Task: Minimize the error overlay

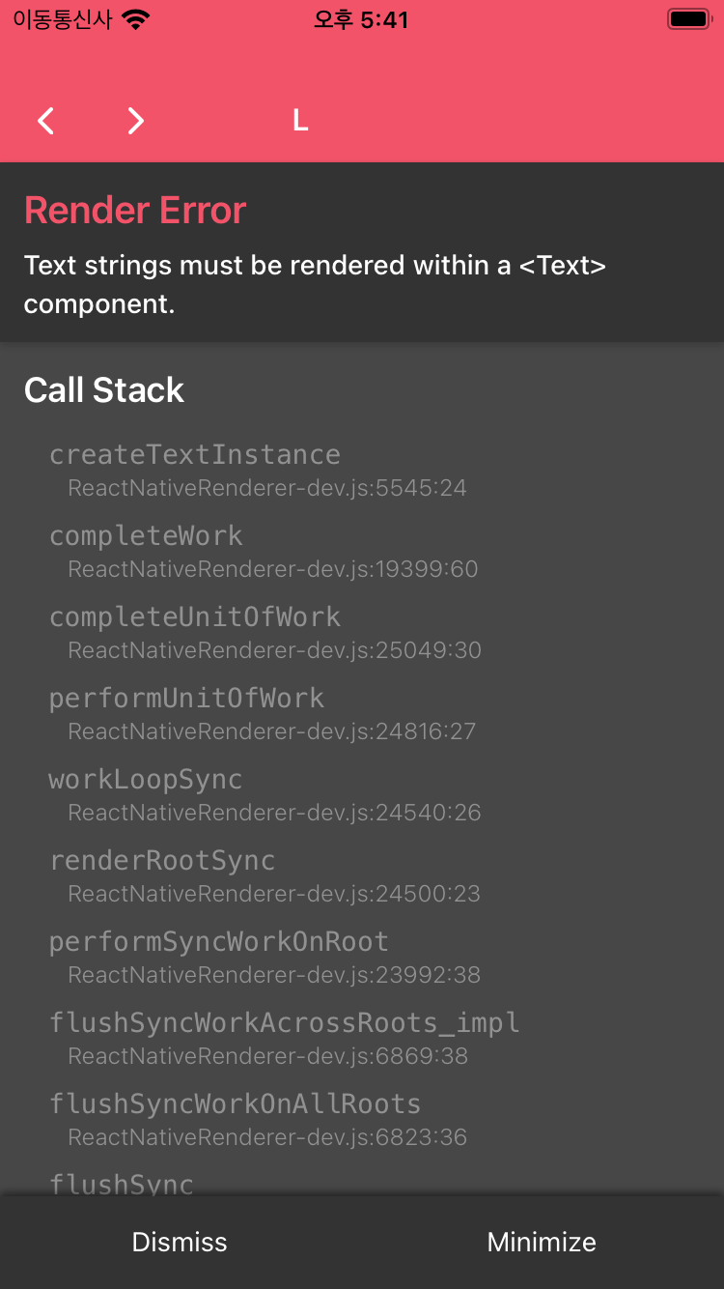Action: (542, 1243)
